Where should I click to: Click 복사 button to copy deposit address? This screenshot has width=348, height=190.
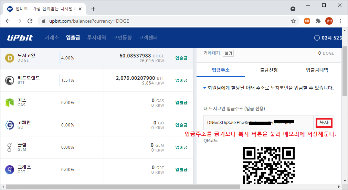click(324, 123)
